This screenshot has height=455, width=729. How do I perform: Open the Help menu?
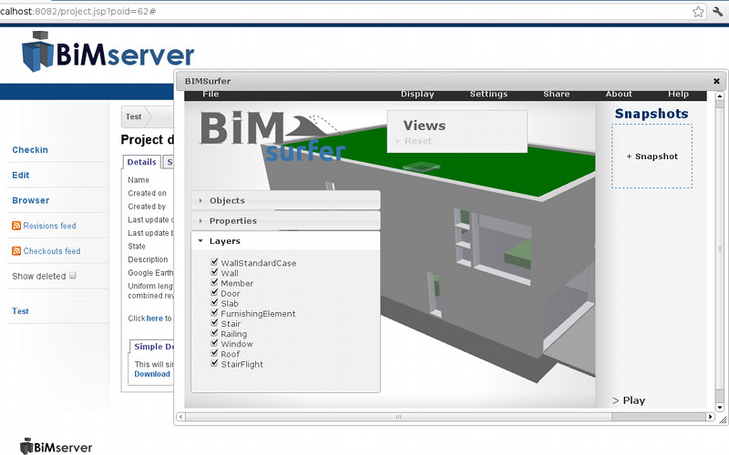[x=678, y=94]
